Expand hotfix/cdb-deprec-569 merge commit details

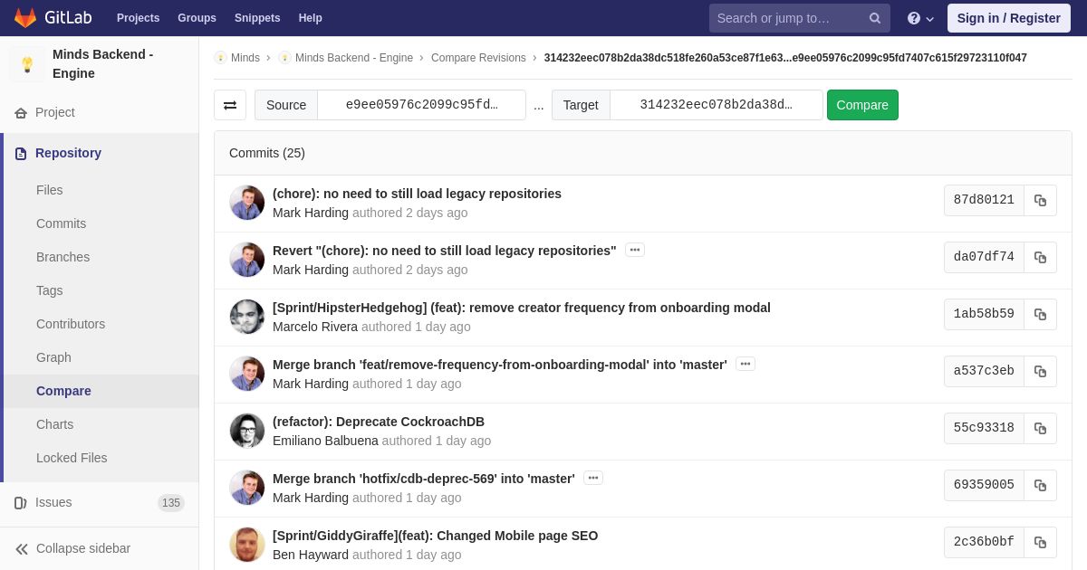pos(593,478)
